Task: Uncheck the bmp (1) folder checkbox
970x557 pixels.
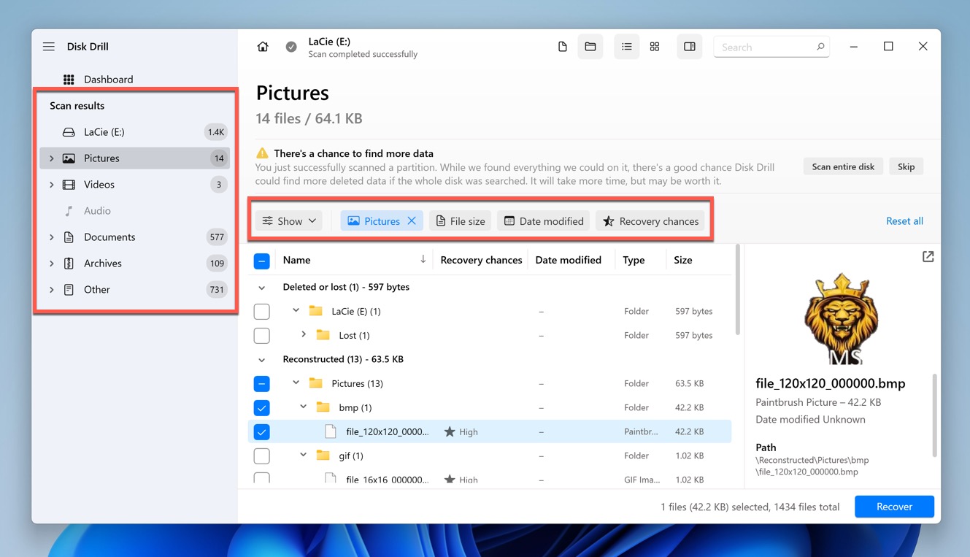Action: point(262,408)
